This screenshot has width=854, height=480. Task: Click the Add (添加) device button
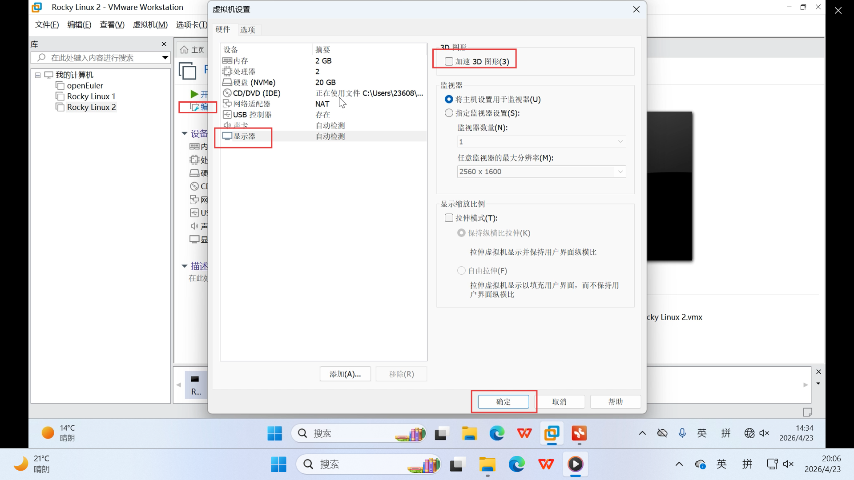(345, 374)
